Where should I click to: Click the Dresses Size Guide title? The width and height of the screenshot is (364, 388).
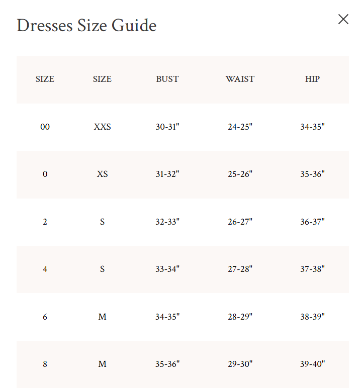click(x=86, y=25)
